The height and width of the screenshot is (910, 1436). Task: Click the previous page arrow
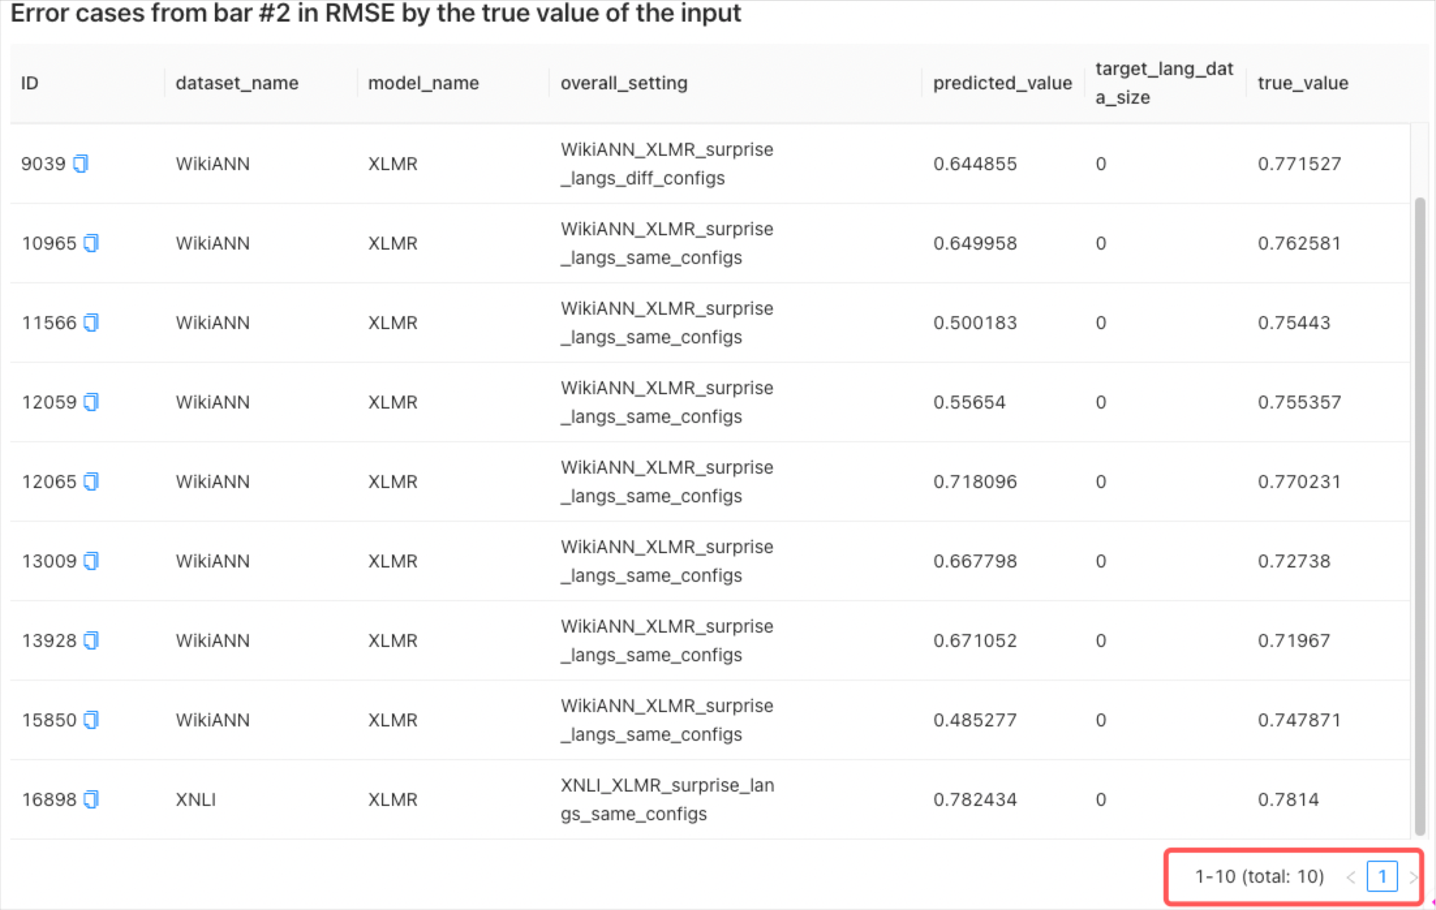click(1350, 876)
